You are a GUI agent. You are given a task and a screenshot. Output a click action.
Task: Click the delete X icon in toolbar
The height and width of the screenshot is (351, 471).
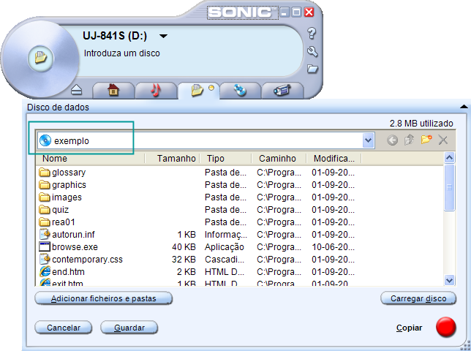coord(443,140)
